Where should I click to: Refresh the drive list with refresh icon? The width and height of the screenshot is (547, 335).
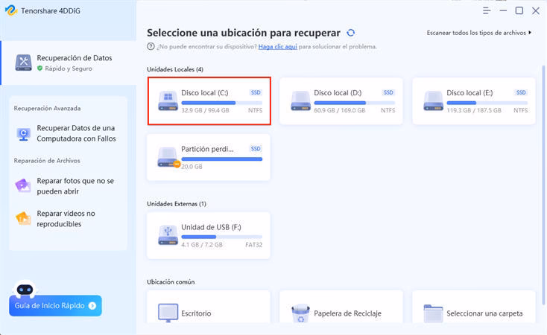(x=350, y=33)
